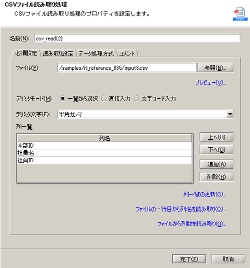Image resolution: width=250 pixels, height=268 pixels.
Task: Open the 半角カンマ combo box
Action: 145,114
